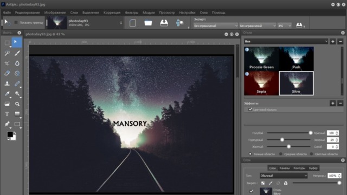Select the Move arrow tool
Viewport: 347px width, 195px height.
(17, 42)
